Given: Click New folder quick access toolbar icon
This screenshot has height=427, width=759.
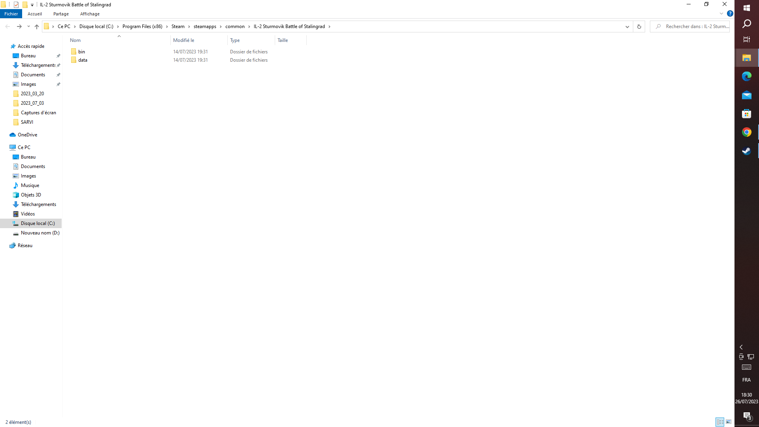Looking at the screenshot, I should pos(25,5).
